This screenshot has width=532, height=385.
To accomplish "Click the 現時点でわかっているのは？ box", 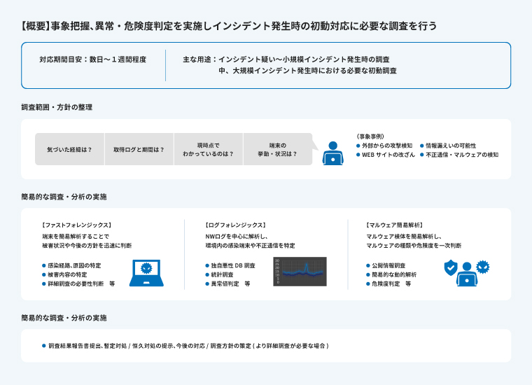I will click(208, 150).
